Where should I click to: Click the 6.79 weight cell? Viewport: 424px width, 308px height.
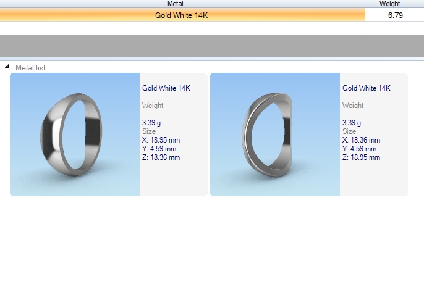pyautogui.click(x=394, y=15)
